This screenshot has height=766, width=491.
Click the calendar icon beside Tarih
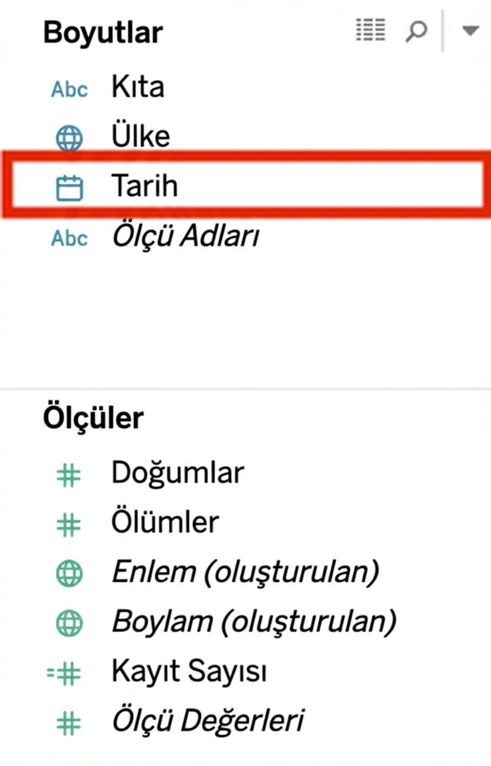click(x=70, y=188)
